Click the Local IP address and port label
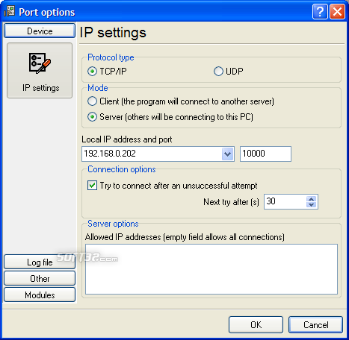Viewport: 349px width, 340px height. [127, 139]
